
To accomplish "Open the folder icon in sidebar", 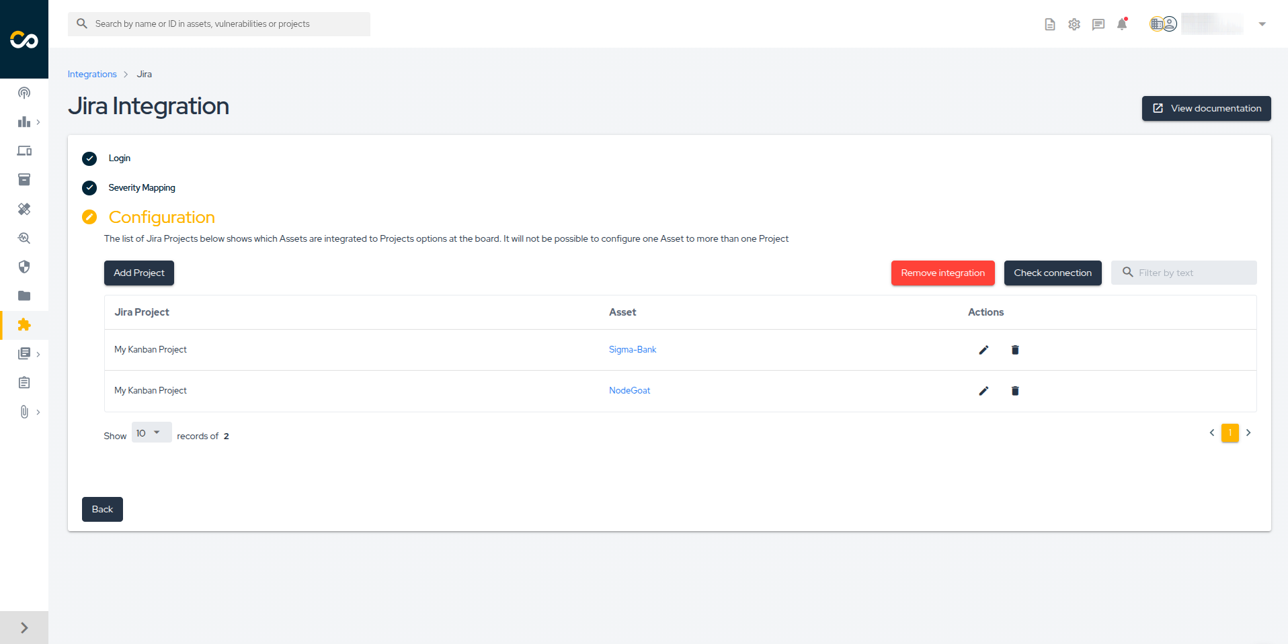I will 24,296.
